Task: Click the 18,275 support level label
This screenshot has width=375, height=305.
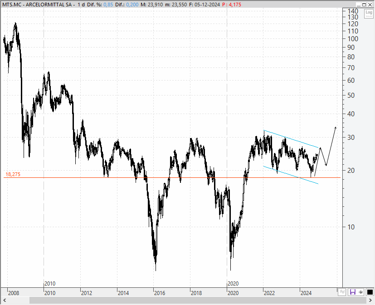Action: pos(13,175)
